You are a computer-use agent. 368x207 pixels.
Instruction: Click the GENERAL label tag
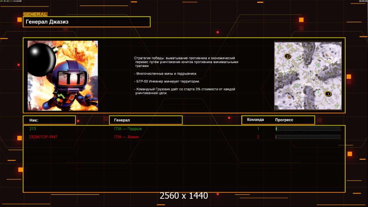36,14
